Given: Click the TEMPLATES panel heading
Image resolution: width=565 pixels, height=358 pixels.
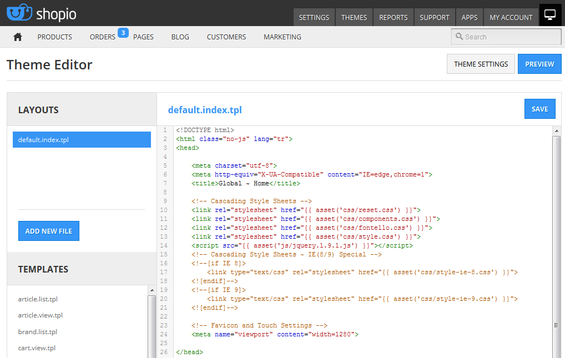Looking at the screenshot, I should pyautogui.click(x=43, y=269).
